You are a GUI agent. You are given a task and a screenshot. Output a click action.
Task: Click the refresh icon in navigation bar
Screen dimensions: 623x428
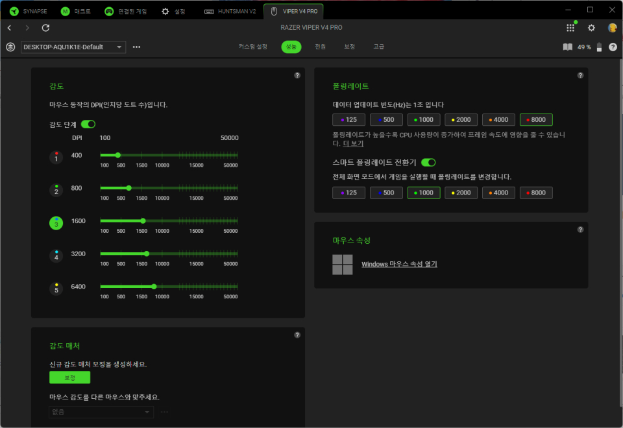tap(45, 28)
